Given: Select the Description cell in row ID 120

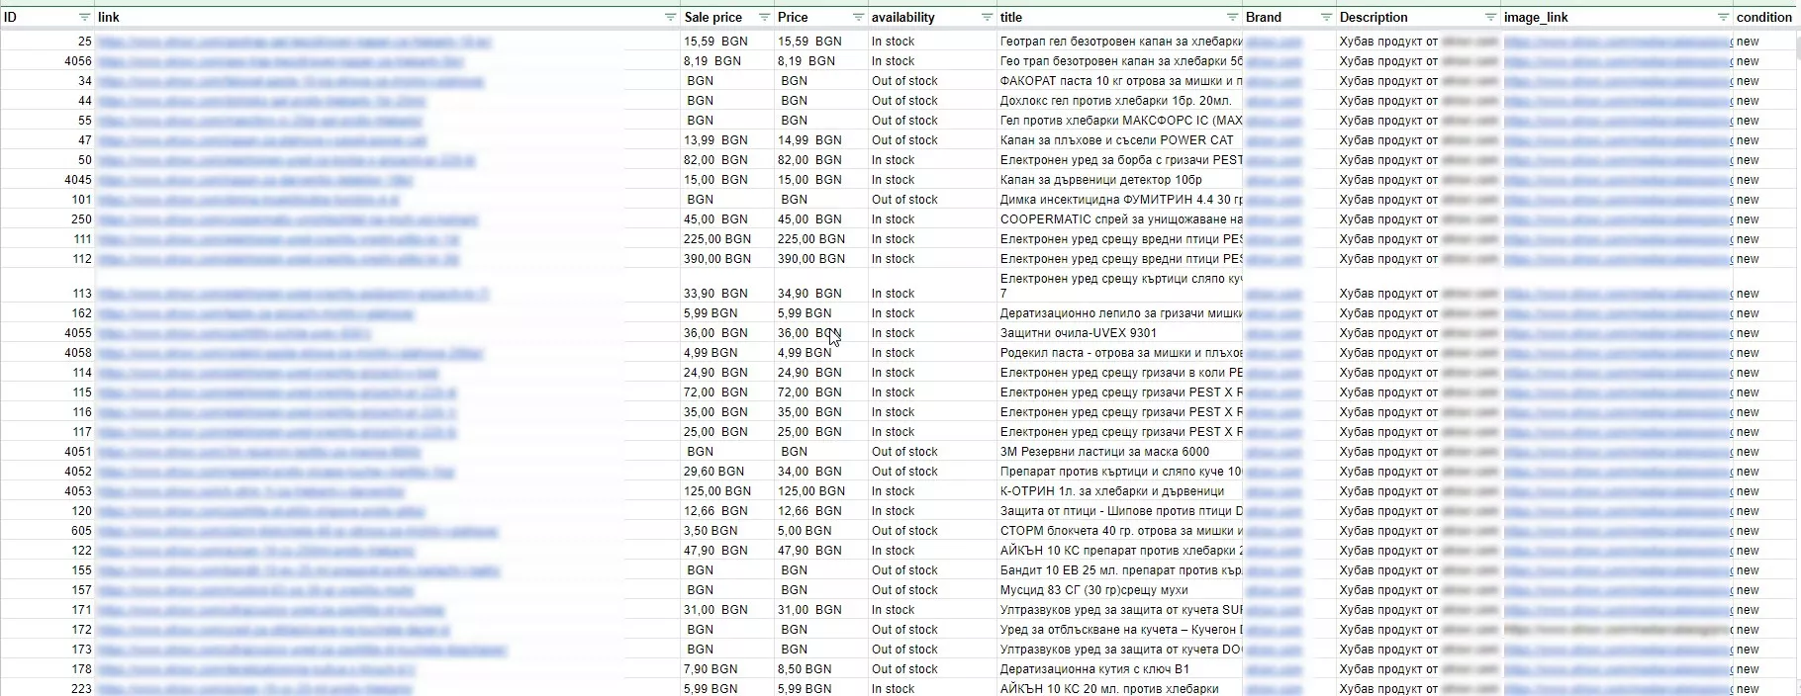Looking at the screenshot, I should (x=1418, y=511).
